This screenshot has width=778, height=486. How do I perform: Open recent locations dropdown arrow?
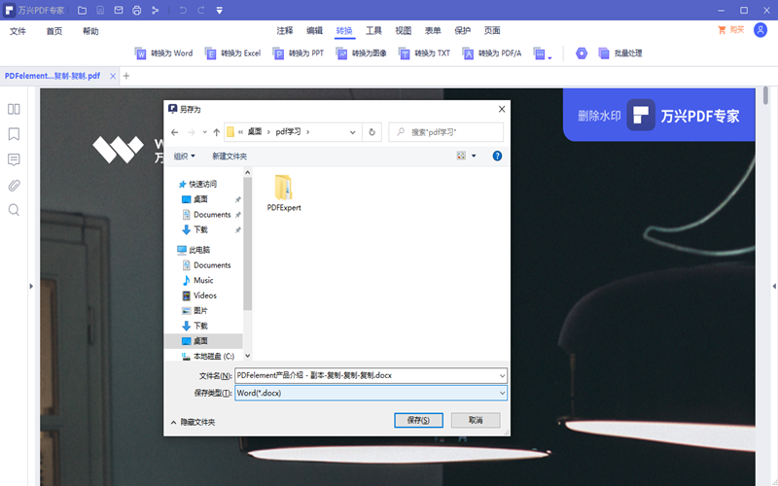204,132
